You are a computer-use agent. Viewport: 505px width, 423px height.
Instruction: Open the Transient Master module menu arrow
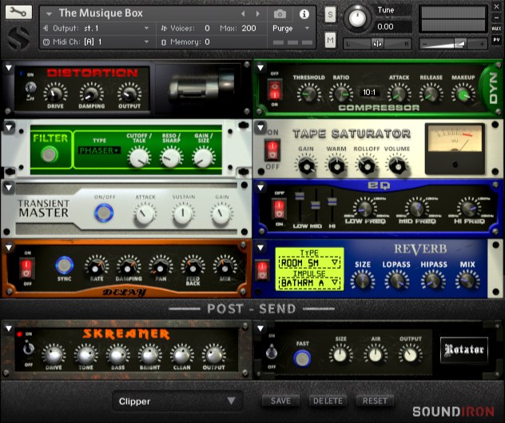click(x=9, y=187)
